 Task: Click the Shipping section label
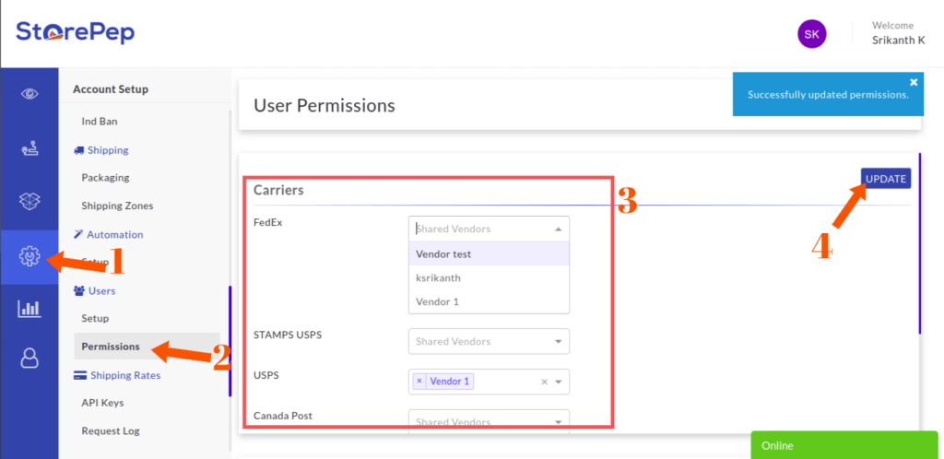click(x=109, y=150)
